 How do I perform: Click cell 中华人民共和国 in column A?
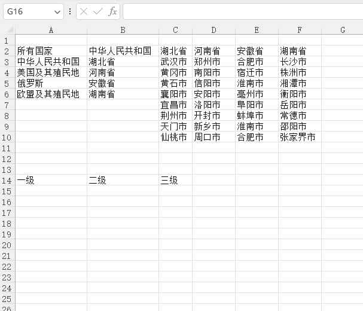[x=51, y=62]
